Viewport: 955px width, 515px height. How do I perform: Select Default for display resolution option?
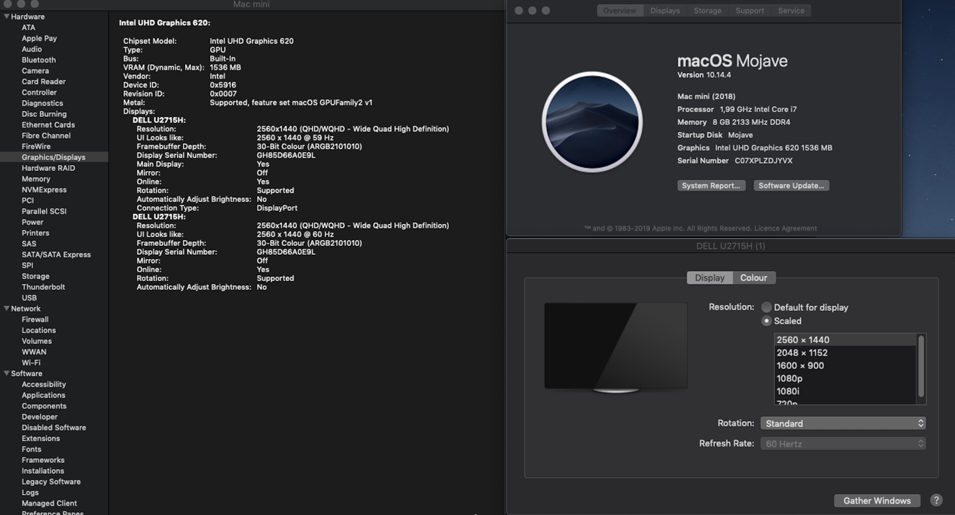tap(766, 308)
